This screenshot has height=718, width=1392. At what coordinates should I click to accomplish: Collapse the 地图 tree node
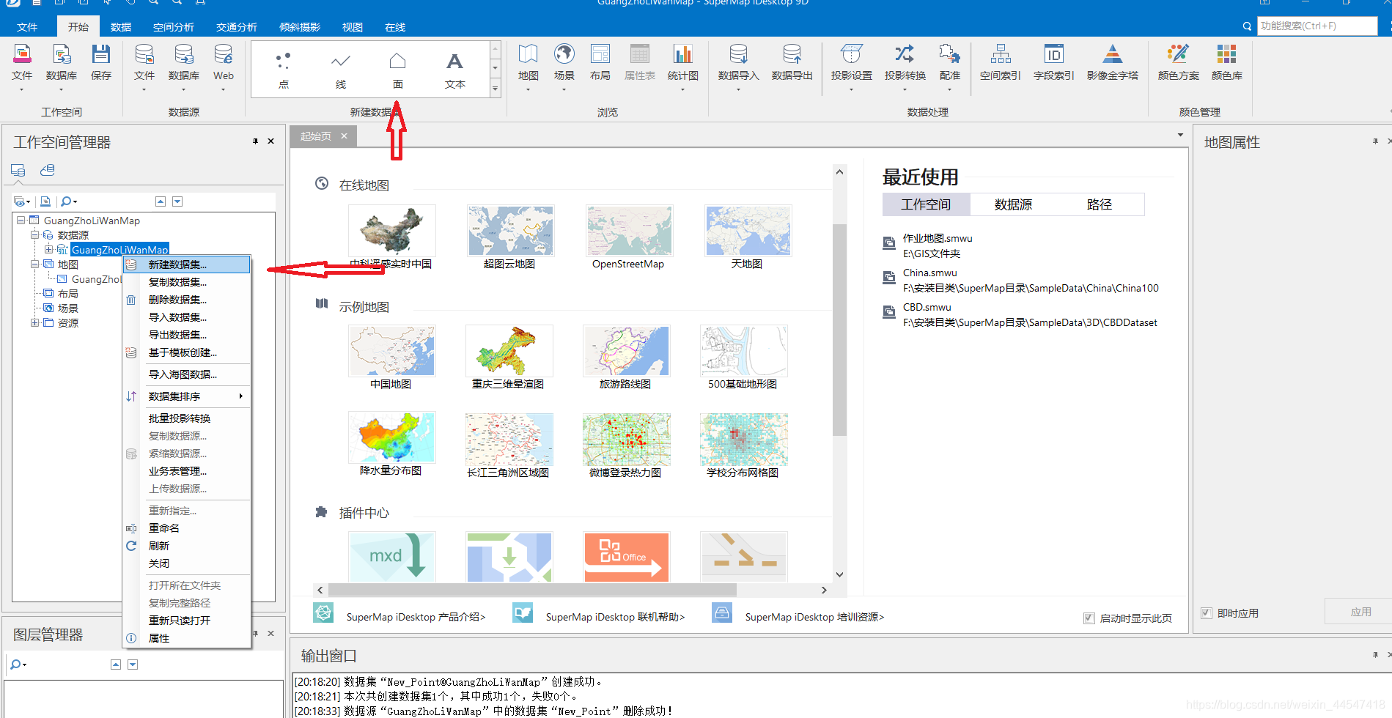[x=34, y=264]
